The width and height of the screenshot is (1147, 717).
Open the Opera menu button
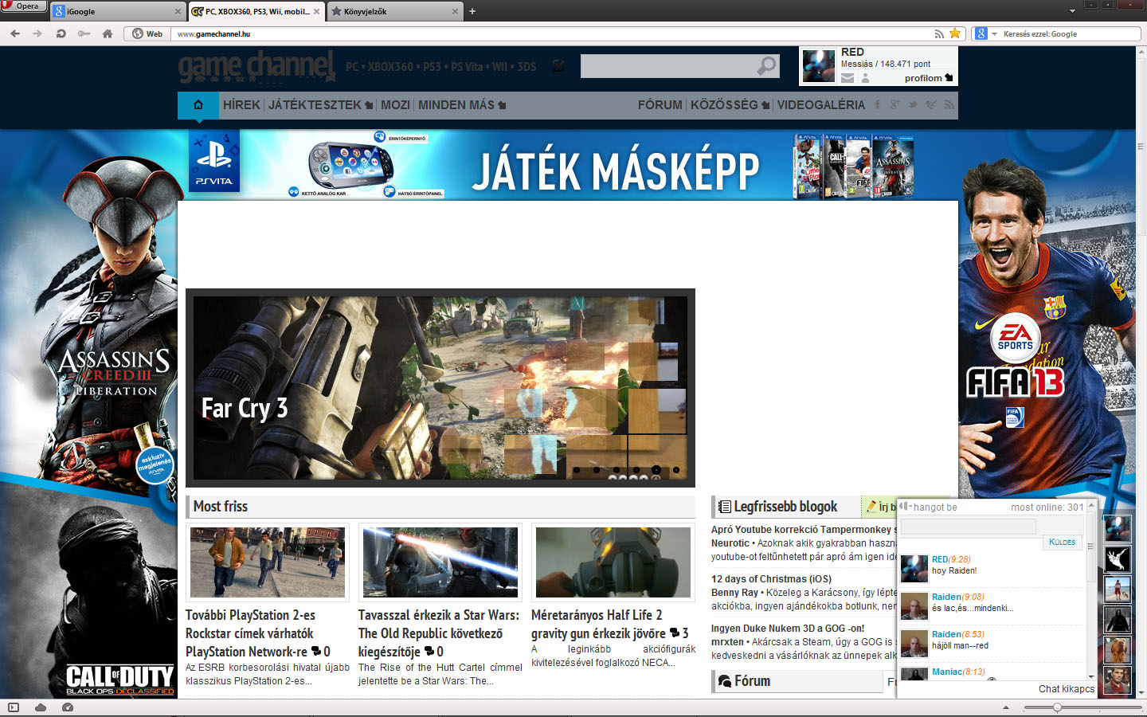pos(22,6)
